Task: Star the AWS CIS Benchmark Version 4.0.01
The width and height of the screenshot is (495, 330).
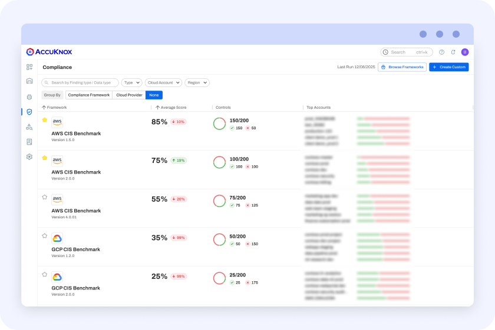Action: pos(45,197)
